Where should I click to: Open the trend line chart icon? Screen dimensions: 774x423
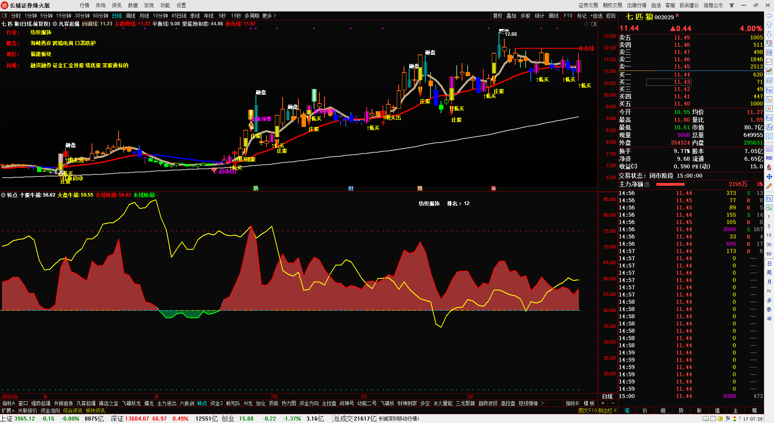769,62
